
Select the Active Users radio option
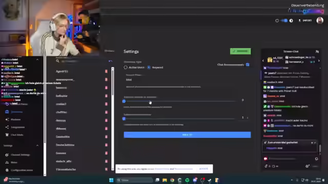click(126, 67)
